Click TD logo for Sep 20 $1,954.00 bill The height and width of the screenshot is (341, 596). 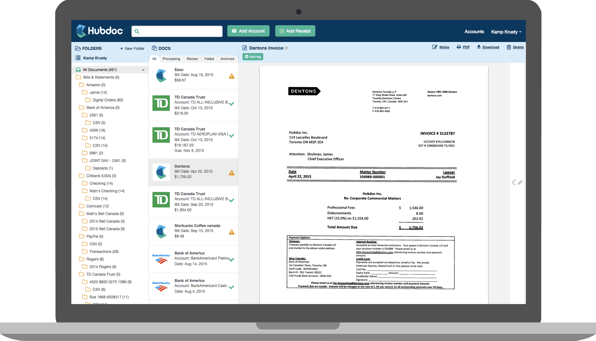(161, 200)
